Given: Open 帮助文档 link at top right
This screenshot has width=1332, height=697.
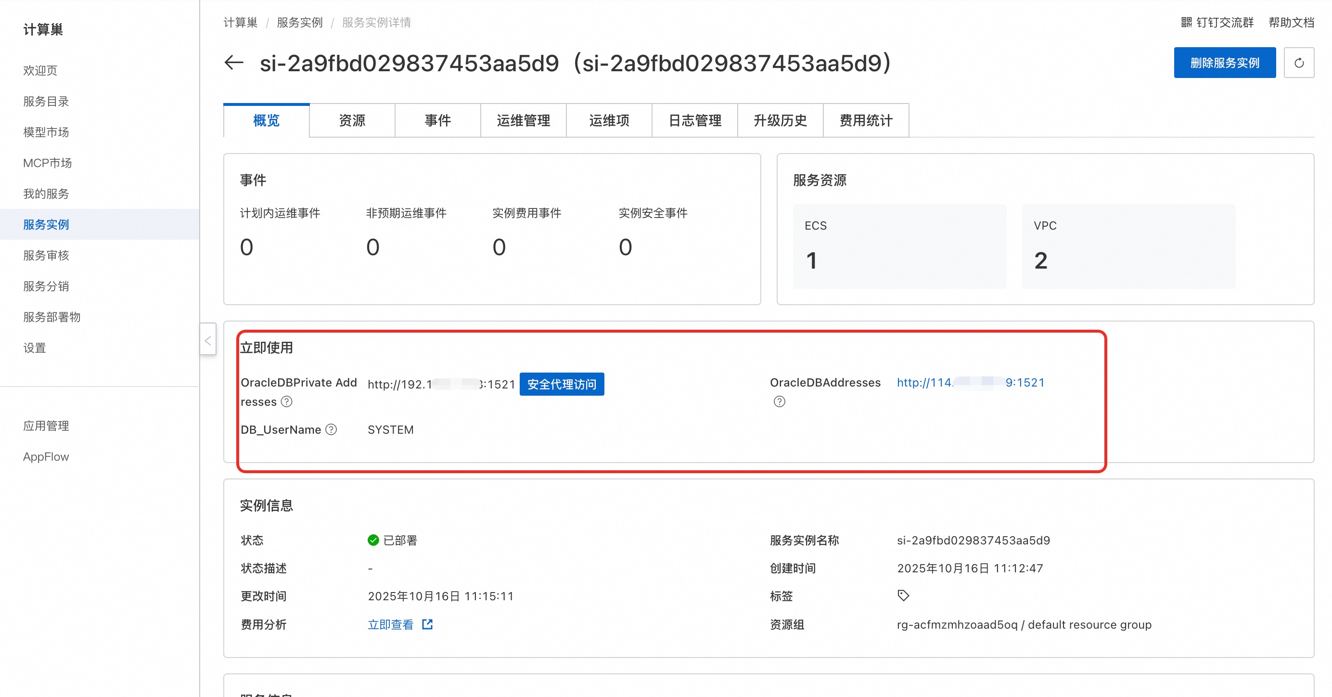Looking at the screenshot, I should 1291,22.
